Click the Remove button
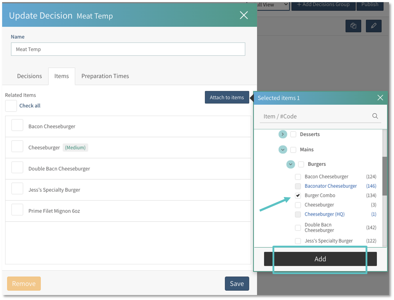Screen dimensions: 394x300 (24, 284)
